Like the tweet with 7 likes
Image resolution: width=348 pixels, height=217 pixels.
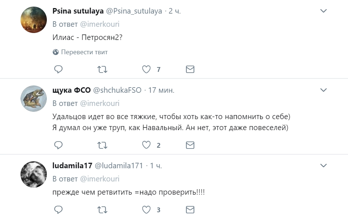(x=146, y=69)
